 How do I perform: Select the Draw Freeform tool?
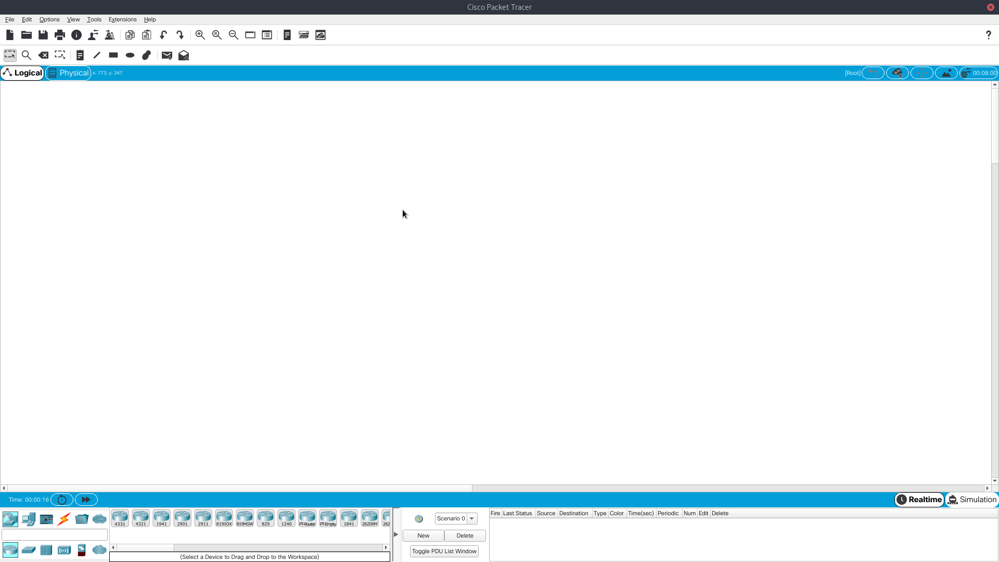(x=147, y=55)
